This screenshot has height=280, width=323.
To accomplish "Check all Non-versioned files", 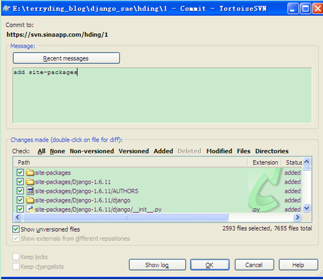I will [x=92, y=151].
